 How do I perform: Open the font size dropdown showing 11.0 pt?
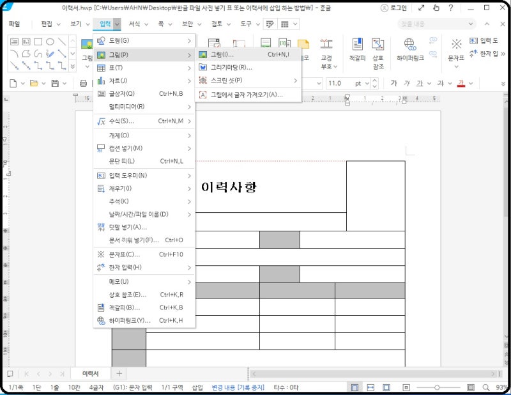366,82
